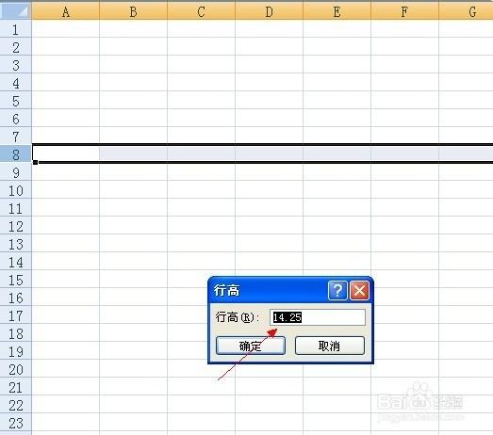Click cell D5

tap(270, 101)
